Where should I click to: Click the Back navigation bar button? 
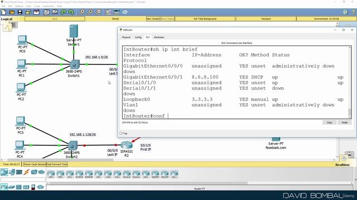coord(55,19)
